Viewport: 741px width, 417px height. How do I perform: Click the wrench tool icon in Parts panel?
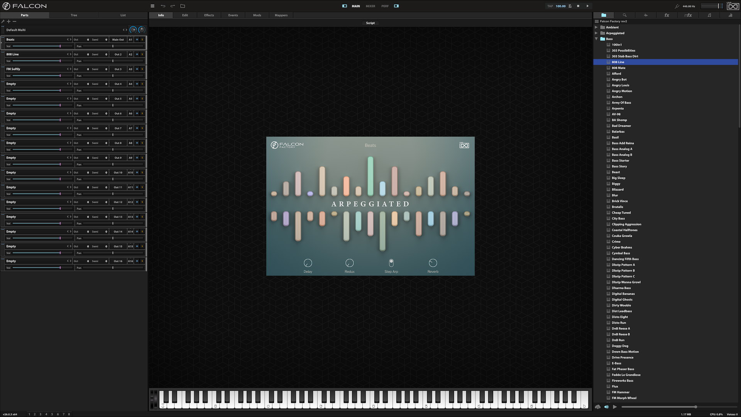pyautogui.click(x=3, y=22)
